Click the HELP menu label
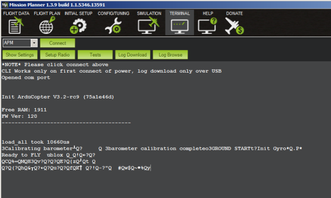Viewport: 331px width, 198px height. (208, 13)
